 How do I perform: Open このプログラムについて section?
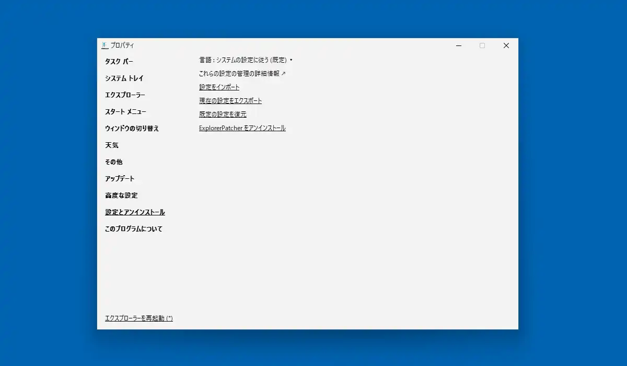tap(134, 229)
